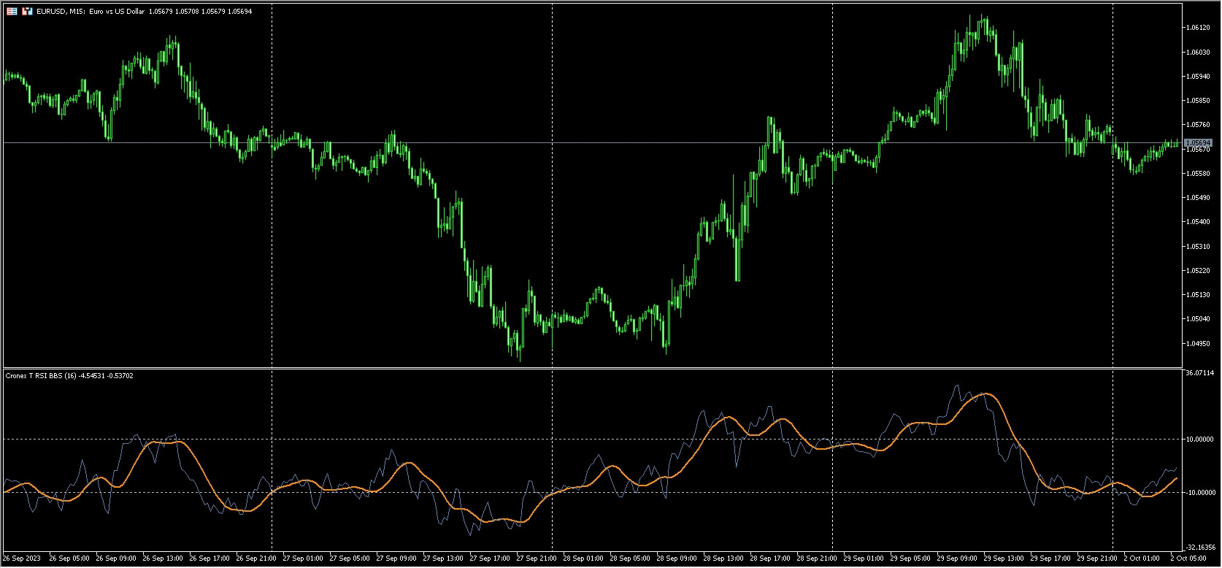Screen dimensions: 1222x568
Task: Click the 28 Sep 01:00 time label
Action: (583, 559)
